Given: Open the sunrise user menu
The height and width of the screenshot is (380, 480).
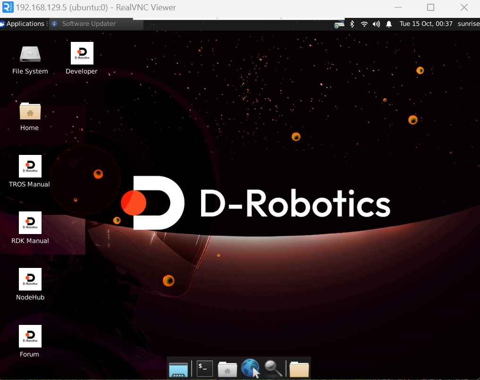Looking at the screenshot, I should coord(468,24).
